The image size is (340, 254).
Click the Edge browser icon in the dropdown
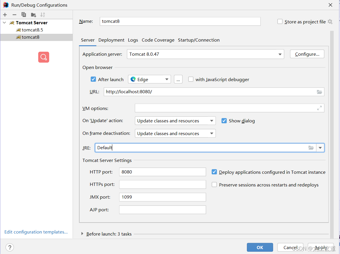[133, 79]
